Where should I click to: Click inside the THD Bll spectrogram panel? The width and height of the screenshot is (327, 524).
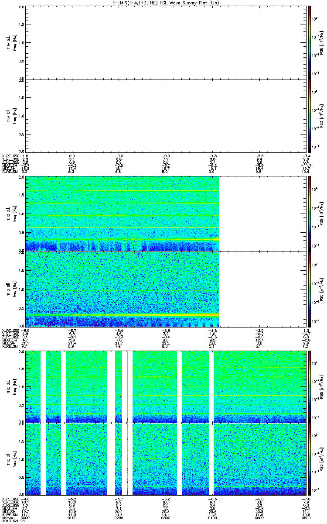pos(165,289)
